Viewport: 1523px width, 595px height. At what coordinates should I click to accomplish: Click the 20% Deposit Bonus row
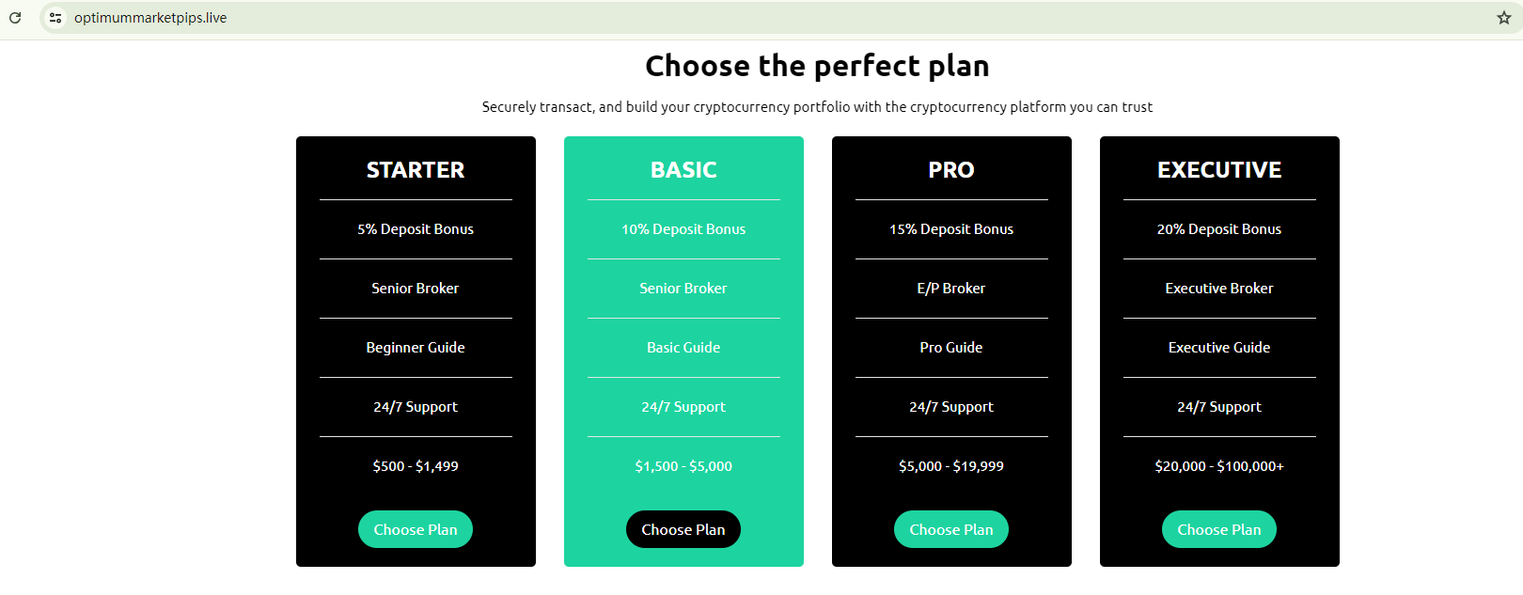click(x=1219, y=229)
